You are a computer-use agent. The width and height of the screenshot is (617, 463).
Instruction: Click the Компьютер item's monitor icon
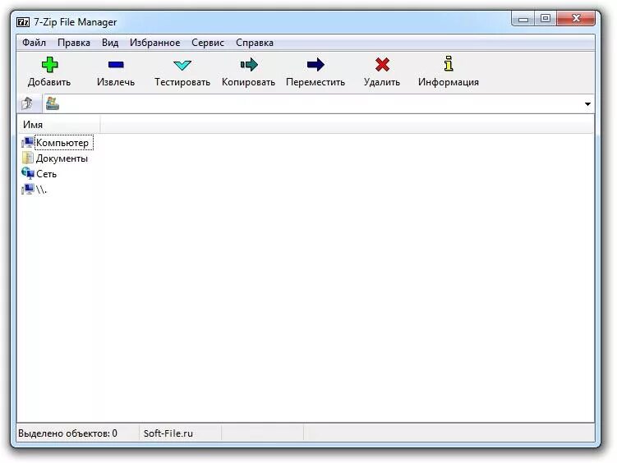click(28, 142)
